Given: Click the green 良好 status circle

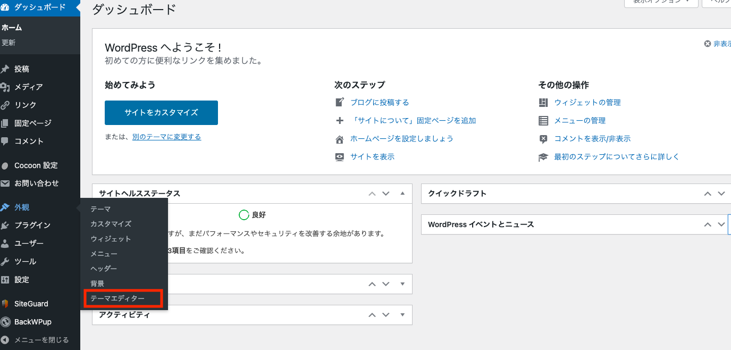Looking at the screenshot, I should [x=244, y=215].
